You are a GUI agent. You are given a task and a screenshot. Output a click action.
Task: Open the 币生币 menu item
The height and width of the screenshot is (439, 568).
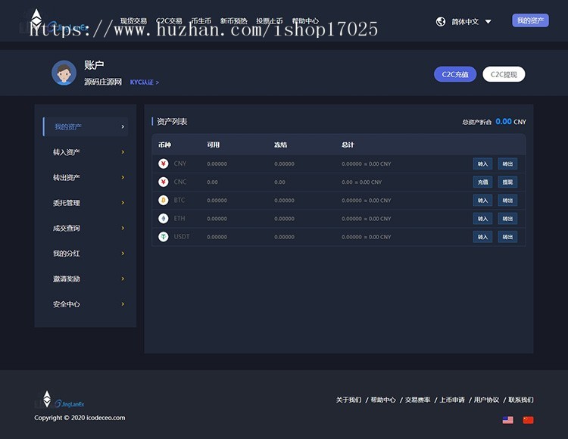coord(201,21)
